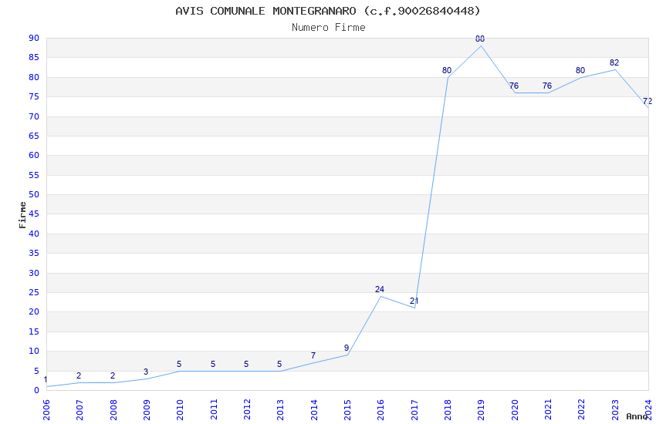Select x-axis year 2017
The width and height of the screenshot is (656, 424).
pos(414,410)
